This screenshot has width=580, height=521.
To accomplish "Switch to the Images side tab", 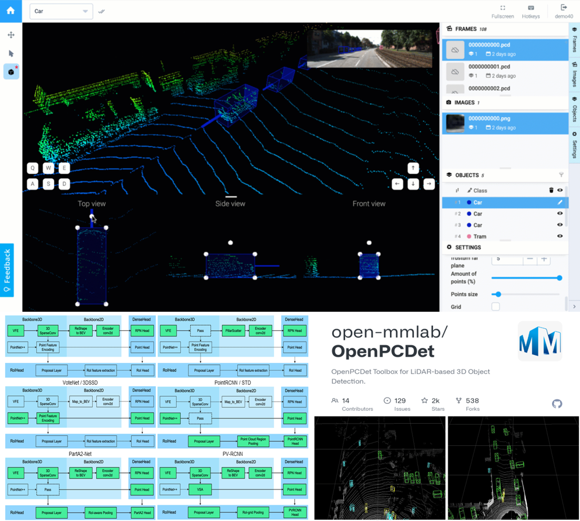I will point(574,75).
